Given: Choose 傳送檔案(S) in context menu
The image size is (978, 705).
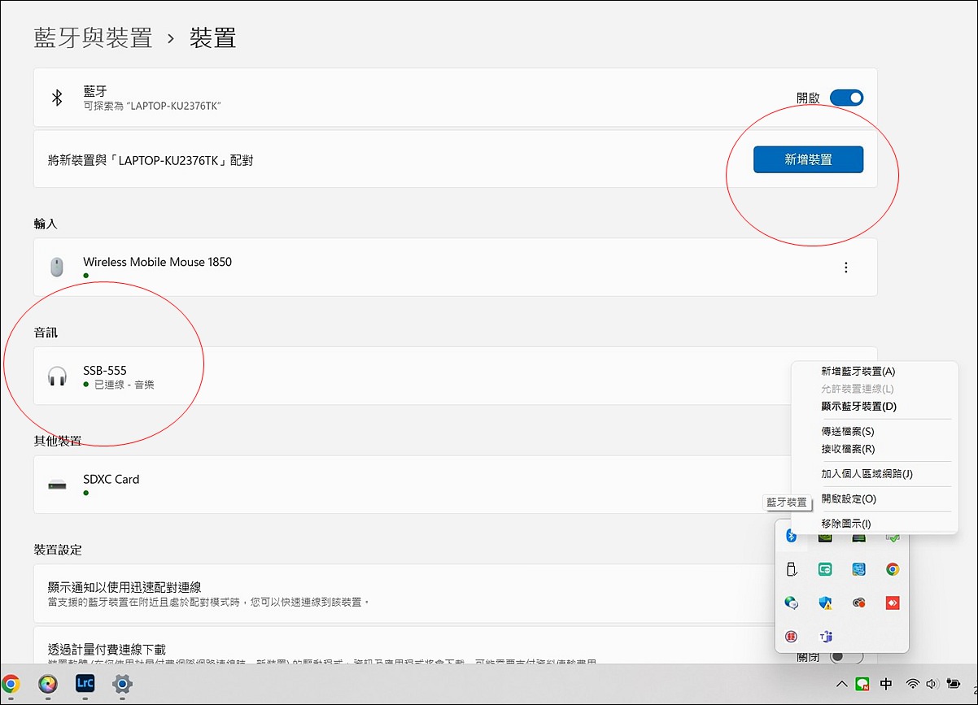Looking at the screenshot, I should (x=848, y=432).
